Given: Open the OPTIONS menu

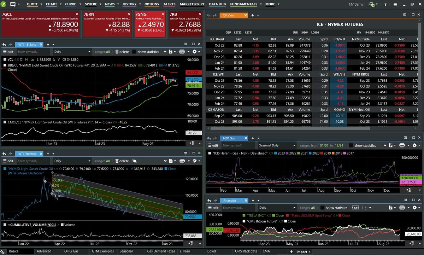Looking at the screenshot, I should [152, 4].
